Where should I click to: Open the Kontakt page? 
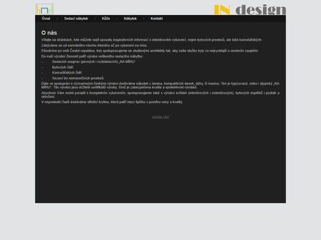157,19
